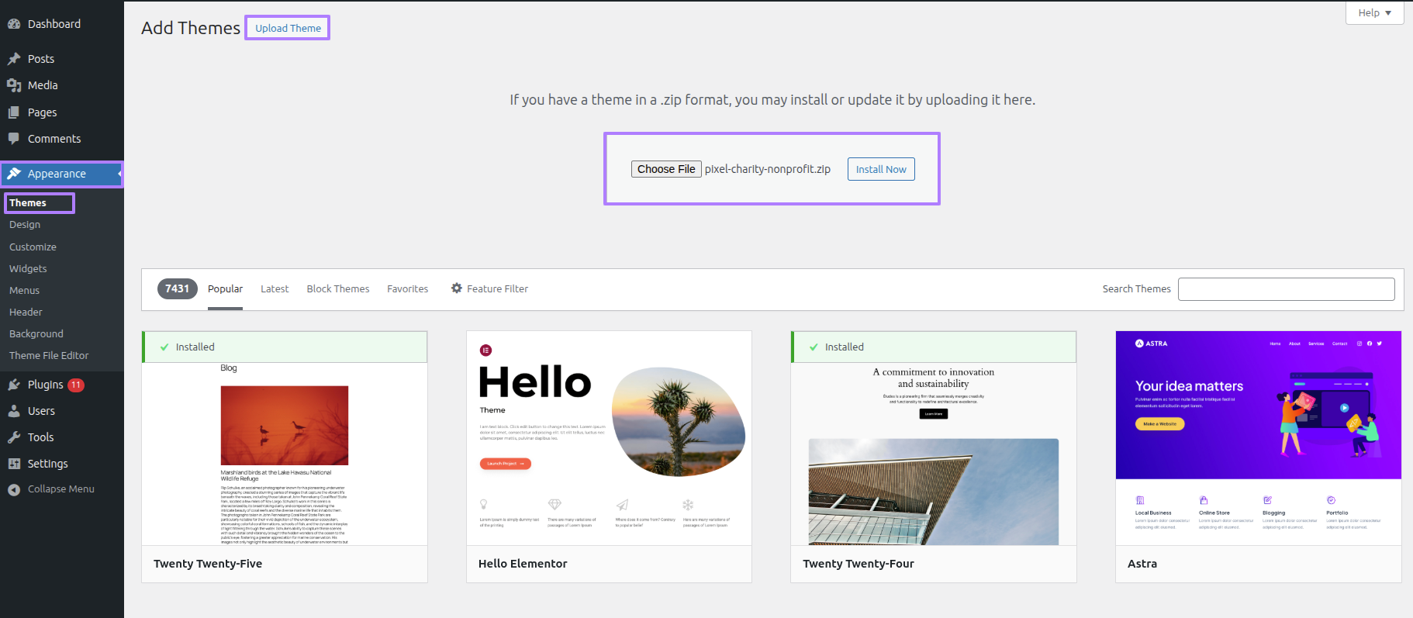Click the Pages icon in sidebar
Image resolution: width=1413 pixels, height=618 pixels.
(x=14, y=112)
